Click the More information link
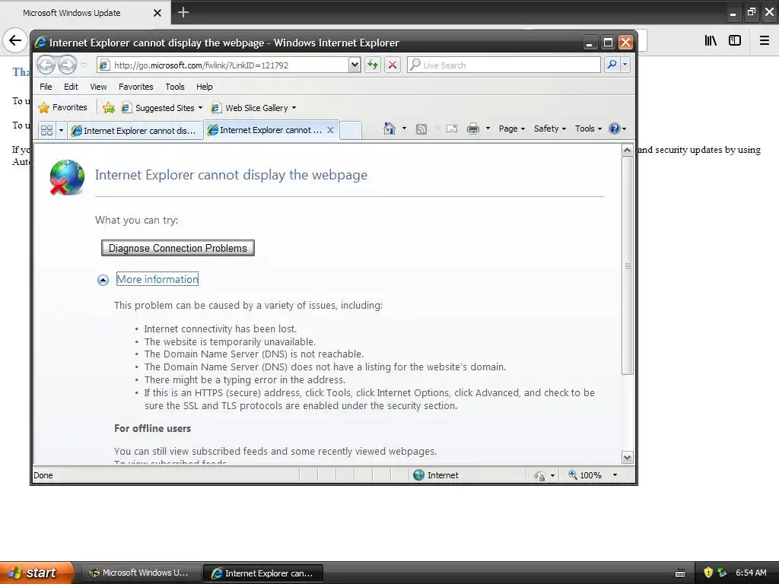The image size is (779, 584). [157, 279]
